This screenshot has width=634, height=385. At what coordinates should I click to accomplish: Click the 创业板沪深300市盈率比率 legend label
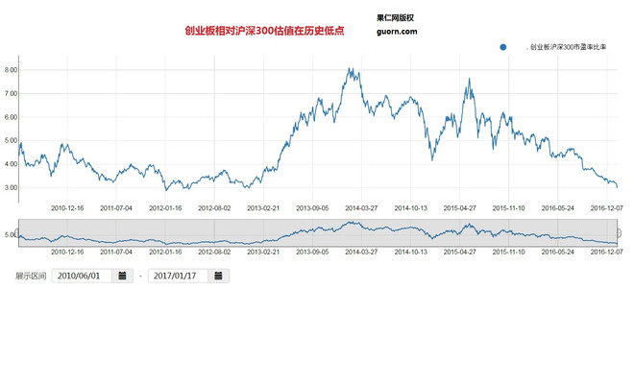click(x=568, y=47)
